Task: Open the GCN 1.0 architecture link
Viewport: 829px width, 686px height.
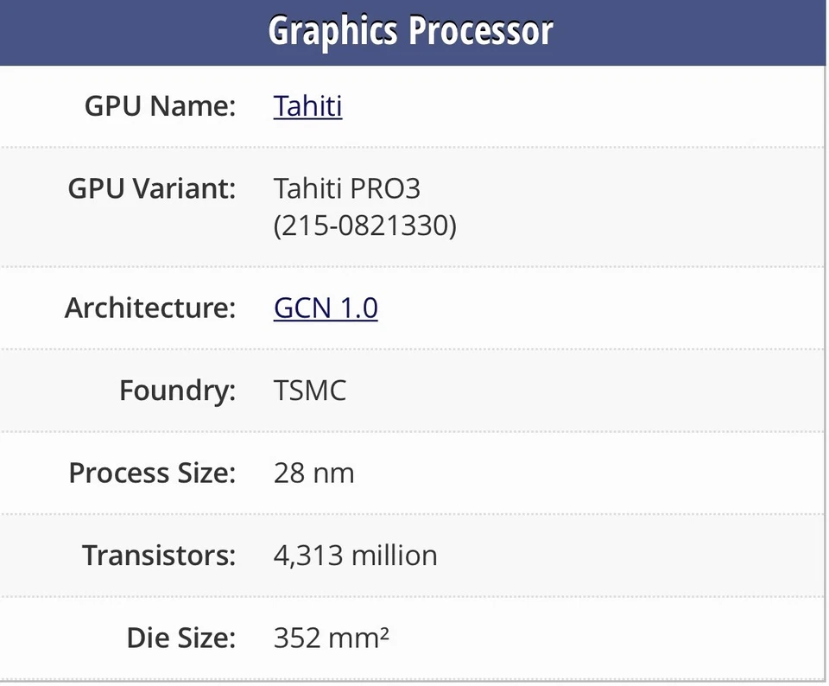Action: click(326, 308)
